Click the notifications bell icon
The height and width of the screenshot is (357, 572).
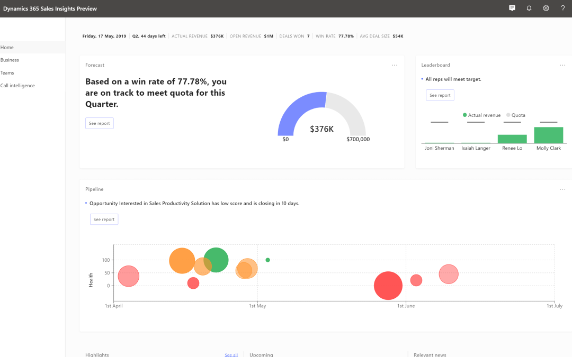coord(529,8)
